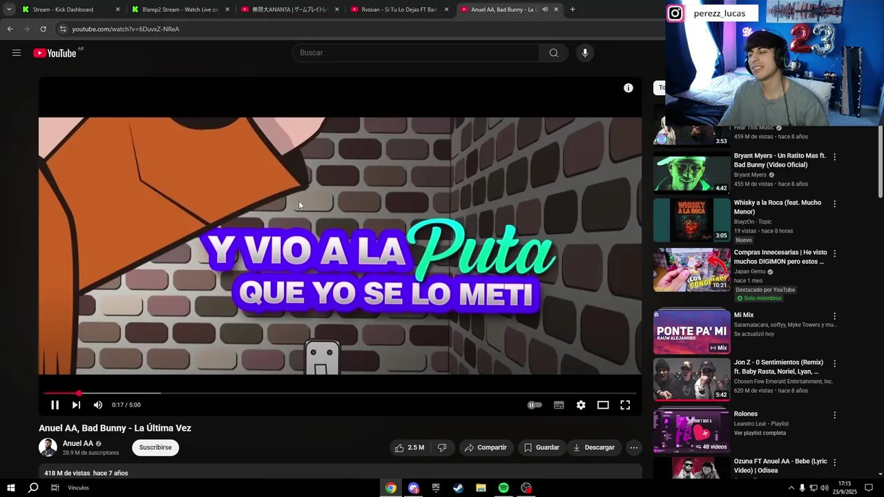Viewport: 884px width, 497px height.
Task: Open Bryant Myers Un Ratito Mas thumbnail
Action: pos(691,173)
